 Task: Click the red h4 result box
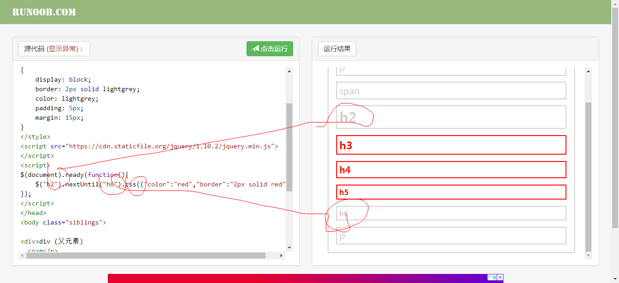pos(451,170)
